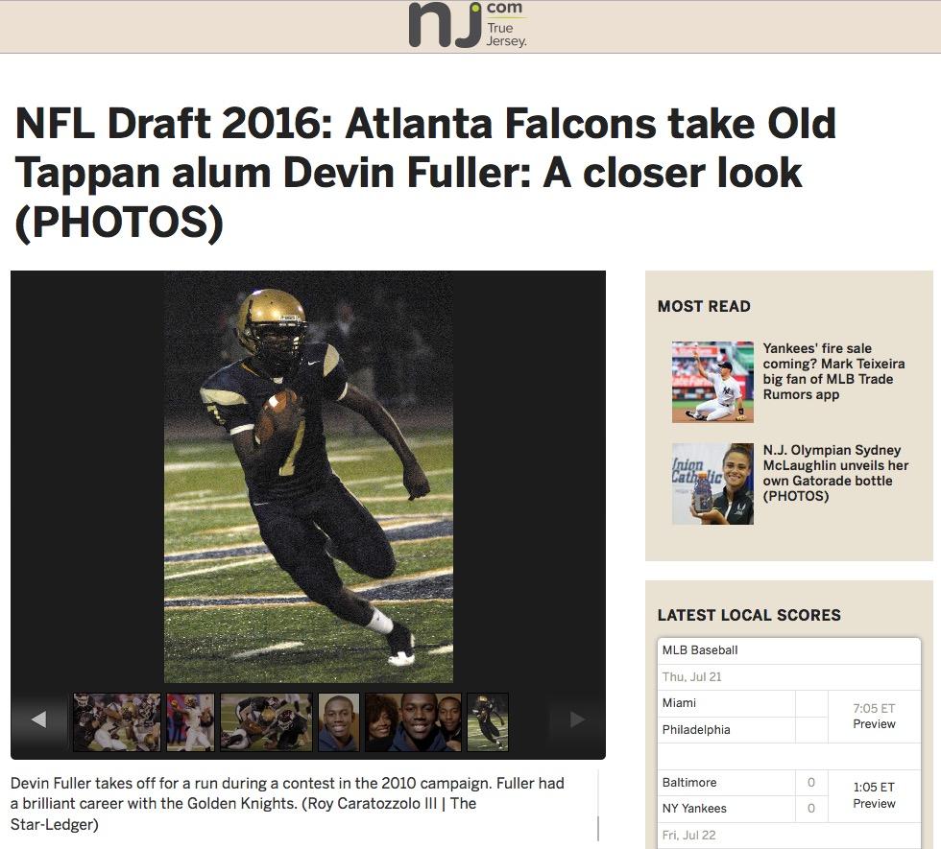The height and width of the screenshot is (849, 941).
Task: Open the nj.com True Jersey logo
Action: pos(469,25)
